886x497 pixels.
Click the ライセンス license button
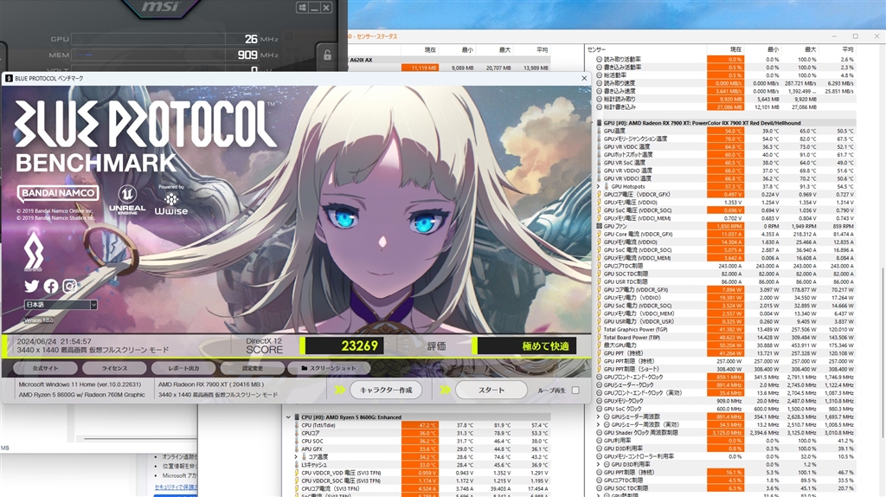click(114, 368)
